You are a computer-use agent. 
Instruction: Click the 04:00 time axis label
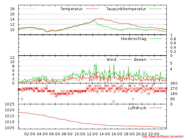[x=42, y=134]
